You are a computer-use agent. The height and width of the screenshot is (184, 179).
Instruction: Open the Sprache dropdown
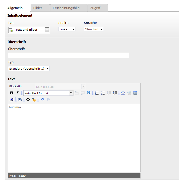pos(94,29)
